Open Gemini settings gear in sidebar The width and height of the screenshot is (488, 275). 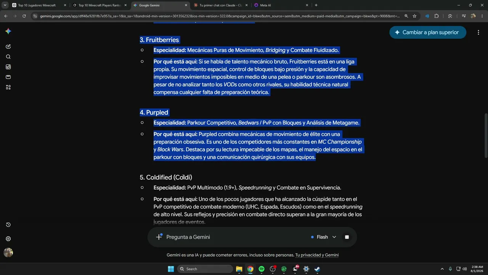coord(8,239)
